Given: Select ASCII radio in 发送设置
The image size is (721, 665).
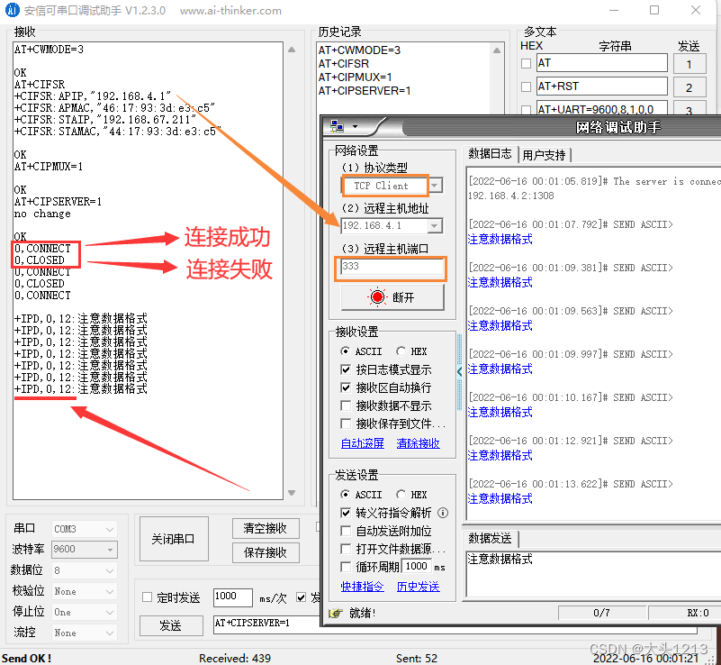Looking at the screenshot, I should pos(345,495).
